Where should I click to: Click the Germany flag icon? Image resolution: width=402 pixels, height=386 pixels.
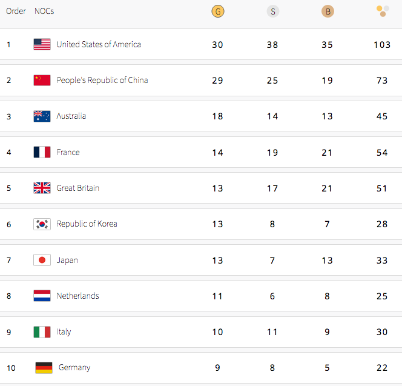(44, 367)
